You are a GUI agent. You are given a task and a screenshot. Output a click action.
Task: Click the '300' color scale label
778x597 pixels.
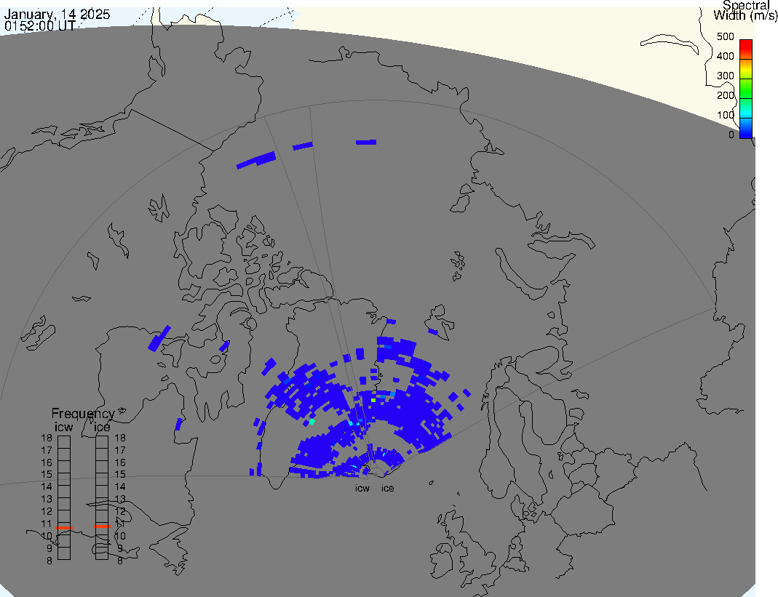coord(725,76)
